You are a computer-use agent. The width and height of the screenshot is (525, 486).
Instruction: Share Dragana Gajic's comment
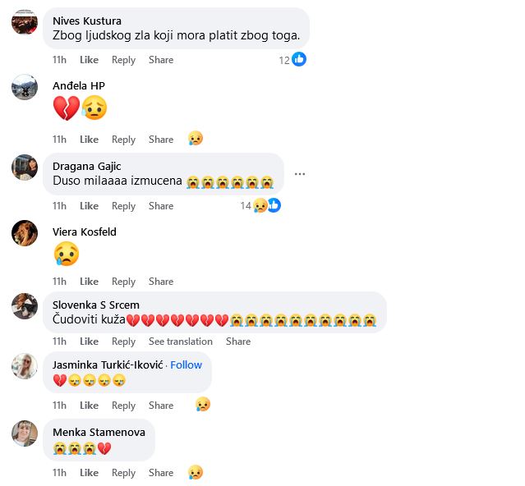tap(161, 206)
